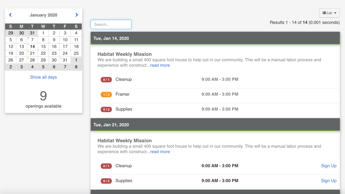Click the 0/2 Supplies badge on Jan 14
Image resolution: width=345 pixels, height=194 pixels.
click(x=106, y=109)
